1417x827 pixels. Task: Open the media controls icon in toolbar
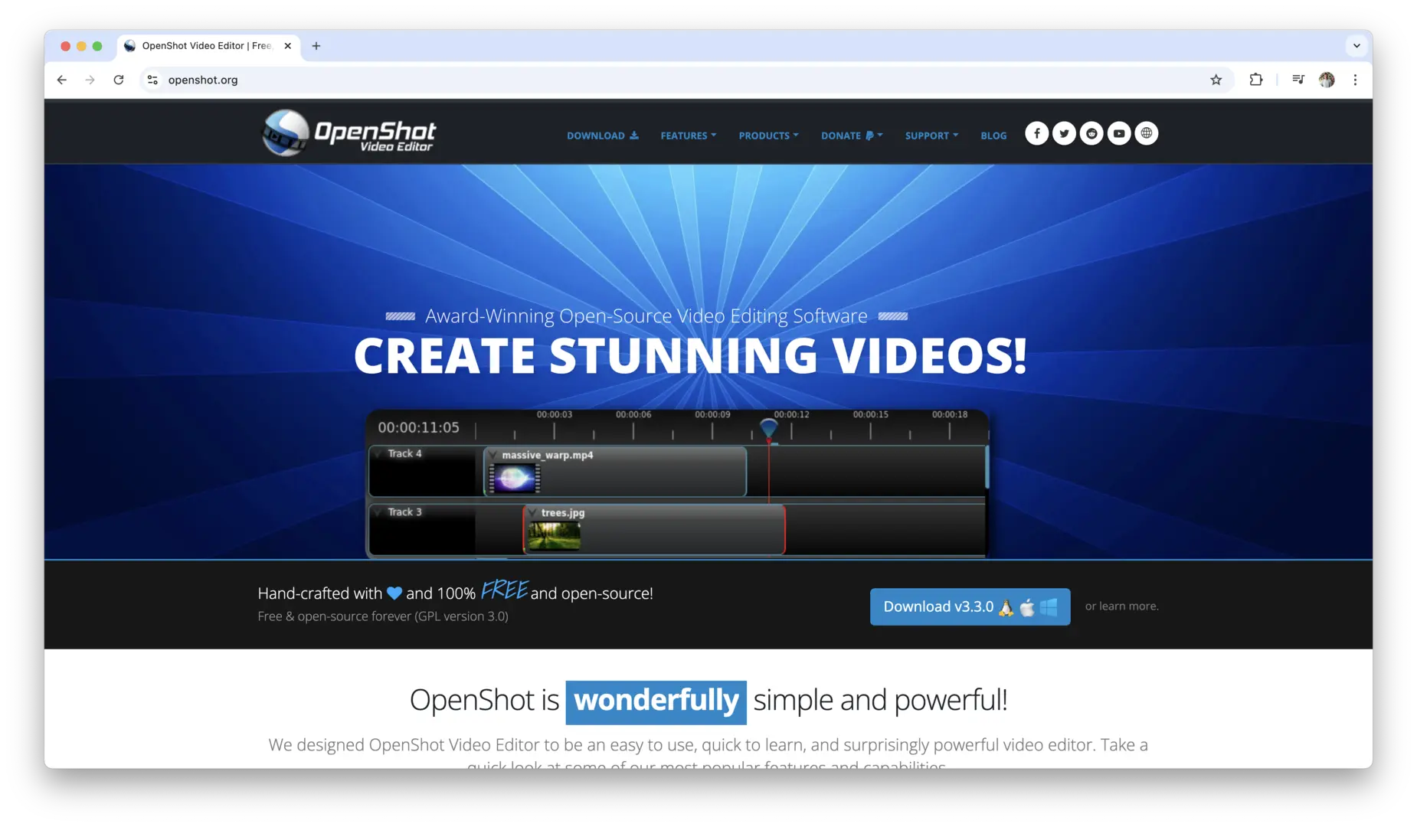click(1298, 80)
